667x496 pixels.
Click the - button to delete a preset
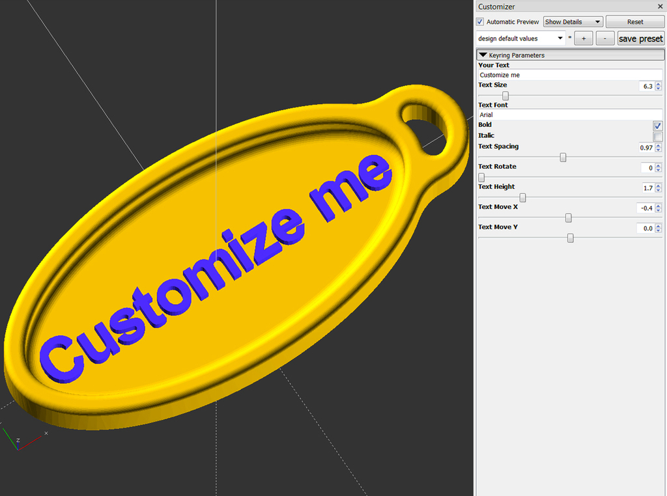604,38
